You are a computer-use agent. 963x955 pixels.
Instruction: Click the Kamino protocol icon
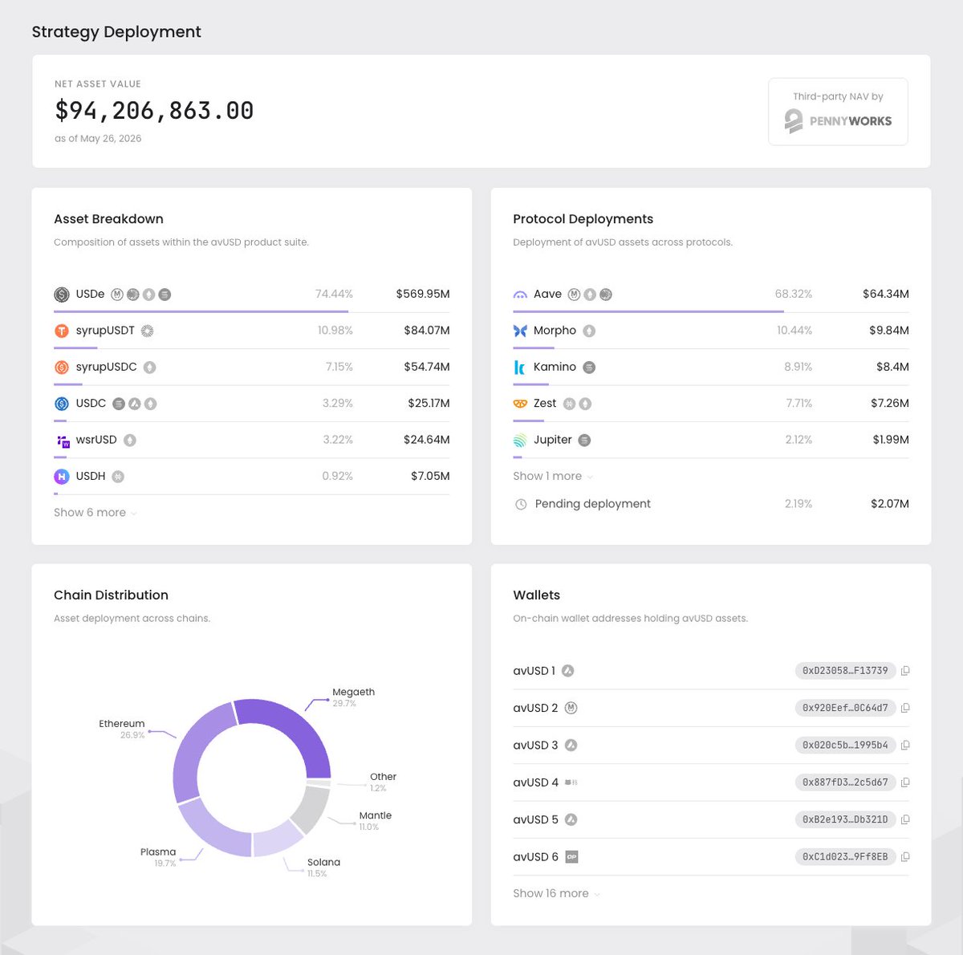tap(519, 368)
